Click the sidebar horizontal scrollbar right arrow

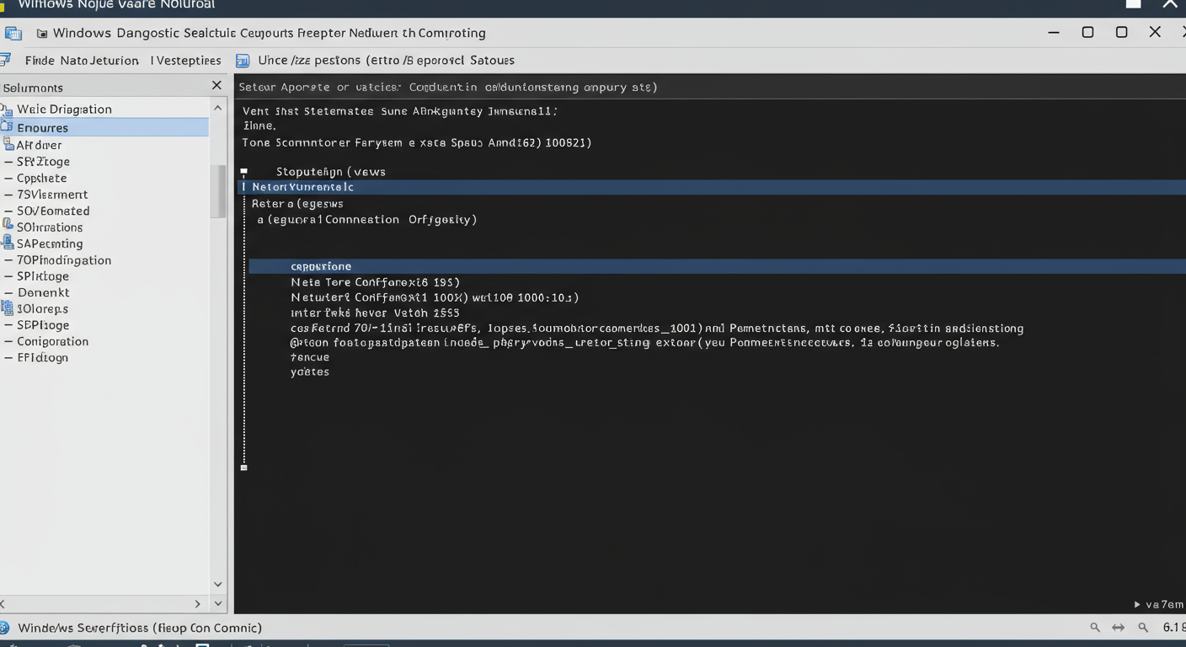point(198,604)
